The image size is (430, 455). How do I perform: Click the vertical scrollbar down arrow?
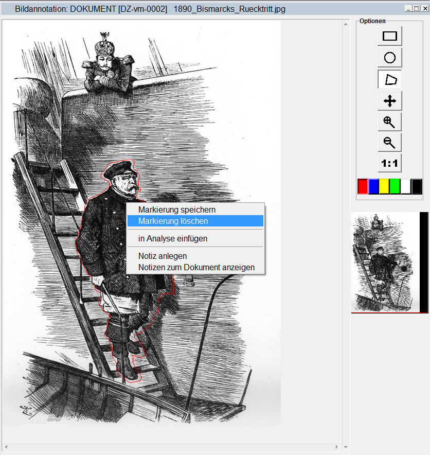[x=346, y=447]
